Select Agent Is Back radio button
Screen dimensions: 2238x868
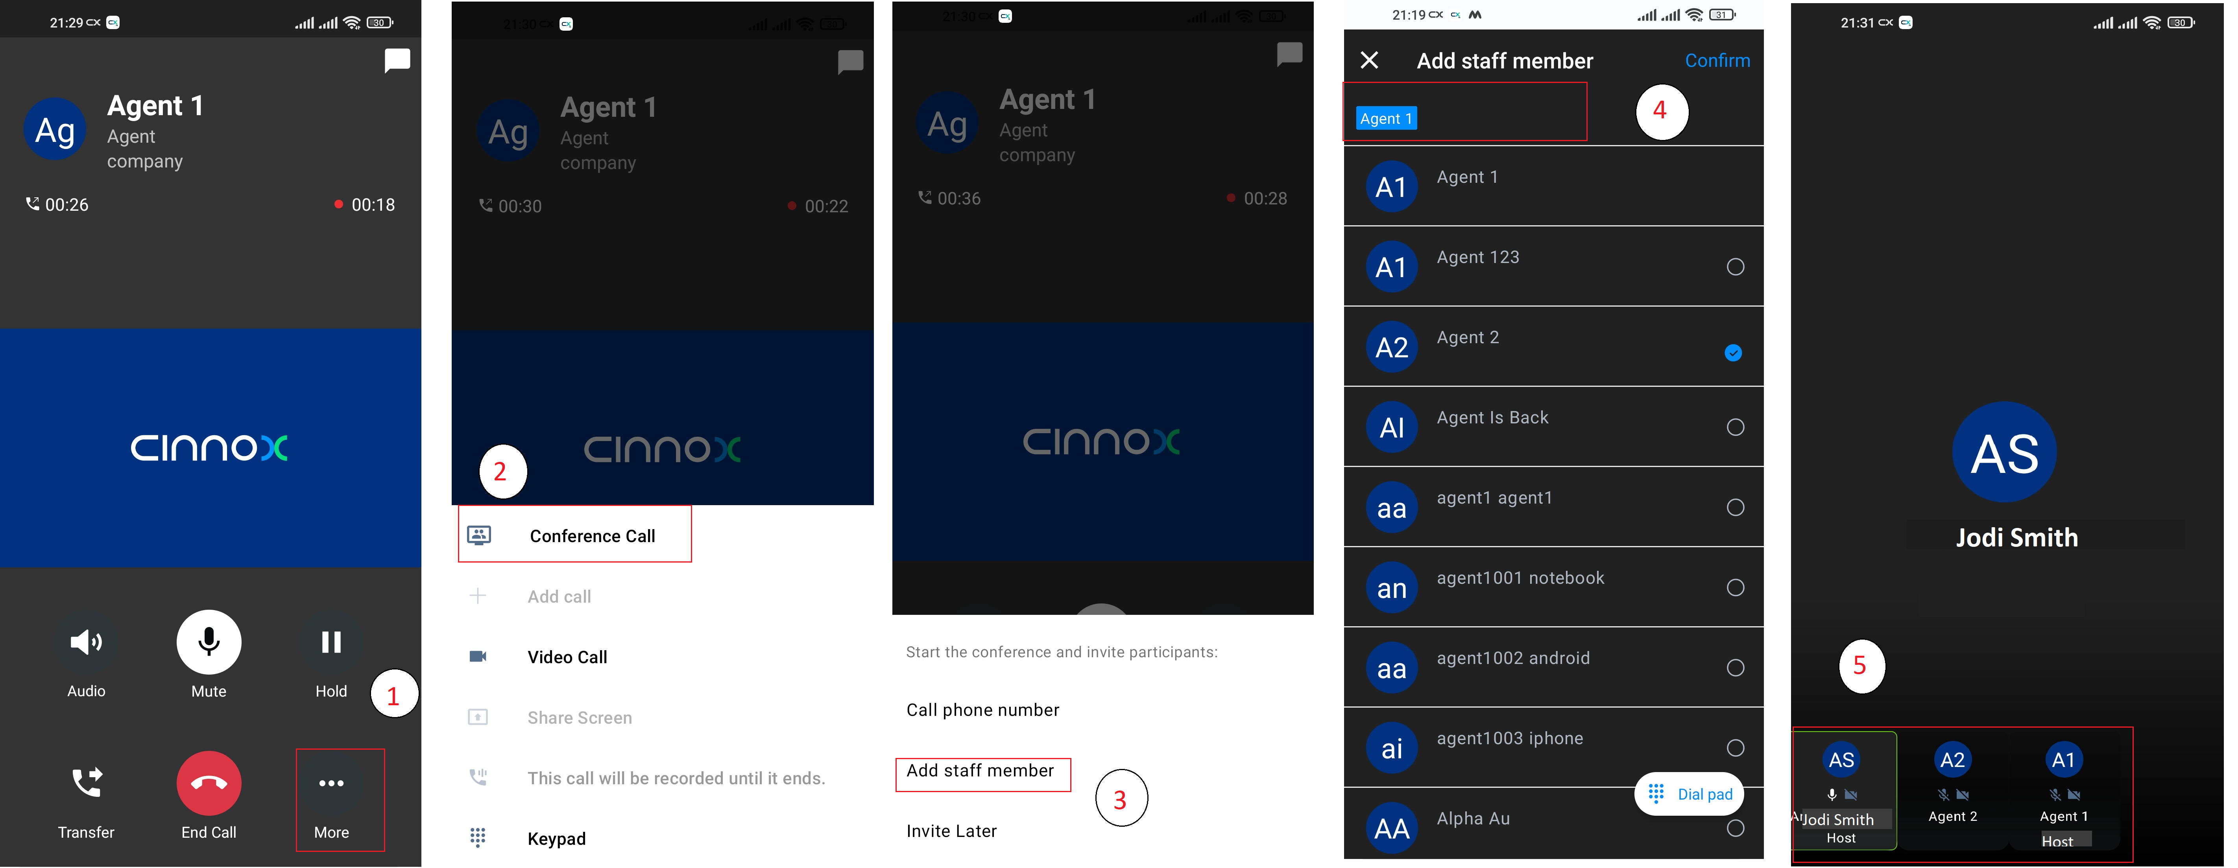pyautogui.click(x=1735, y=427)
